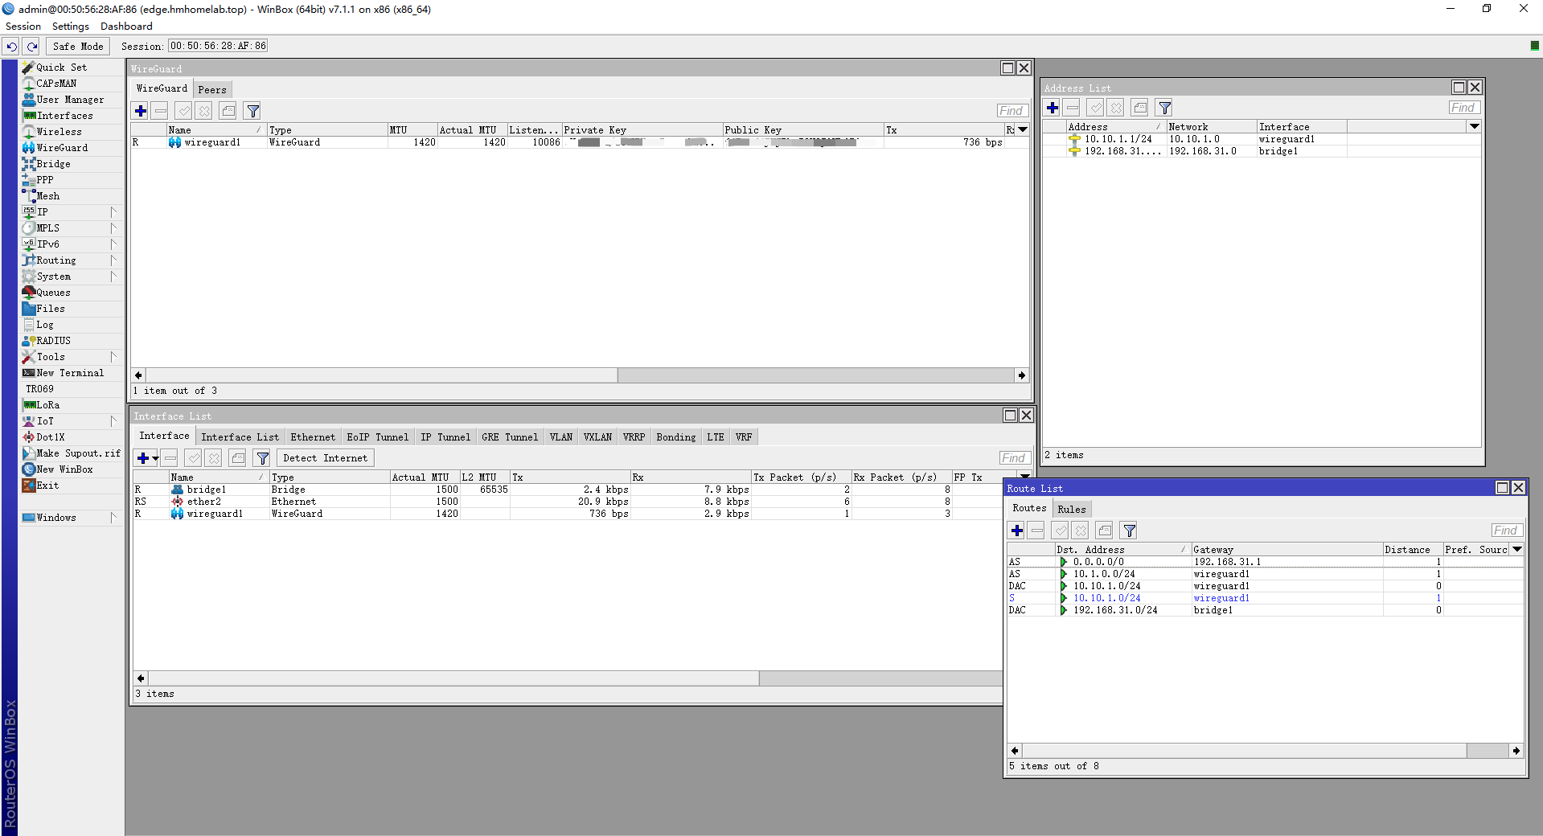
Task: Click filter icon in Route List window
Action: click(1129, 531)
